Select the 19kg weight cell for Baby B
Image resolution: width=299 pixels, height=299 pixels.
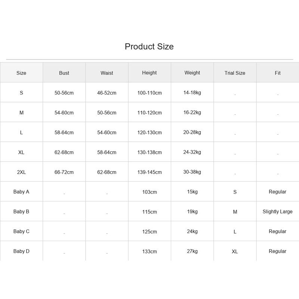[x=192, y=212]
